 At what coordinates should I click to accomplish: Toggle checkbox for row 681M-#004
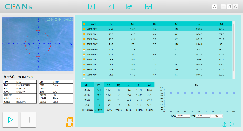pos(84,60)
